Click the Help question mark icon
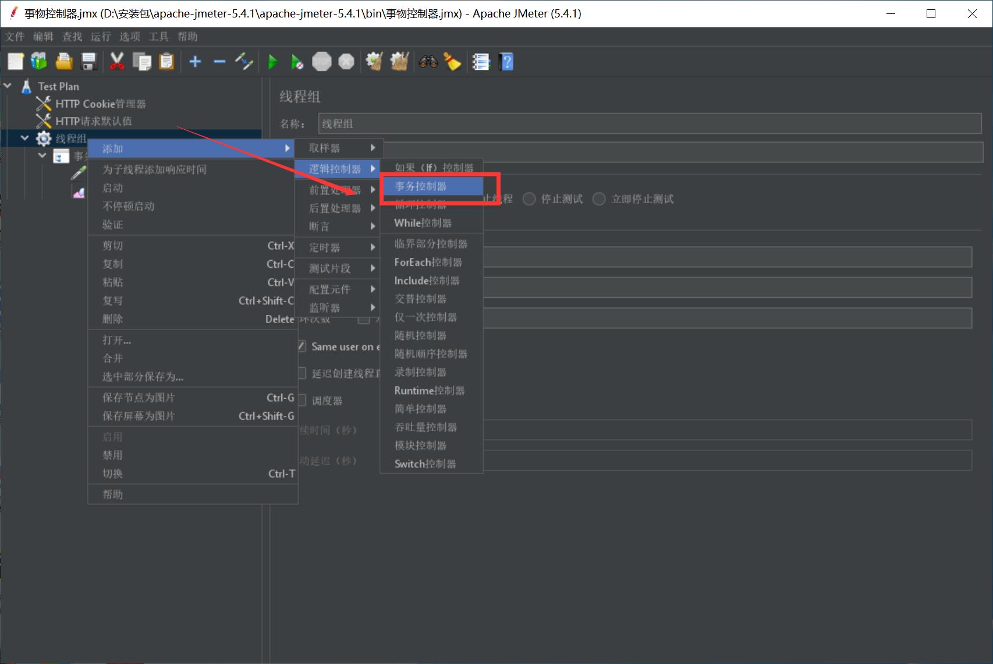 point(506,61)
